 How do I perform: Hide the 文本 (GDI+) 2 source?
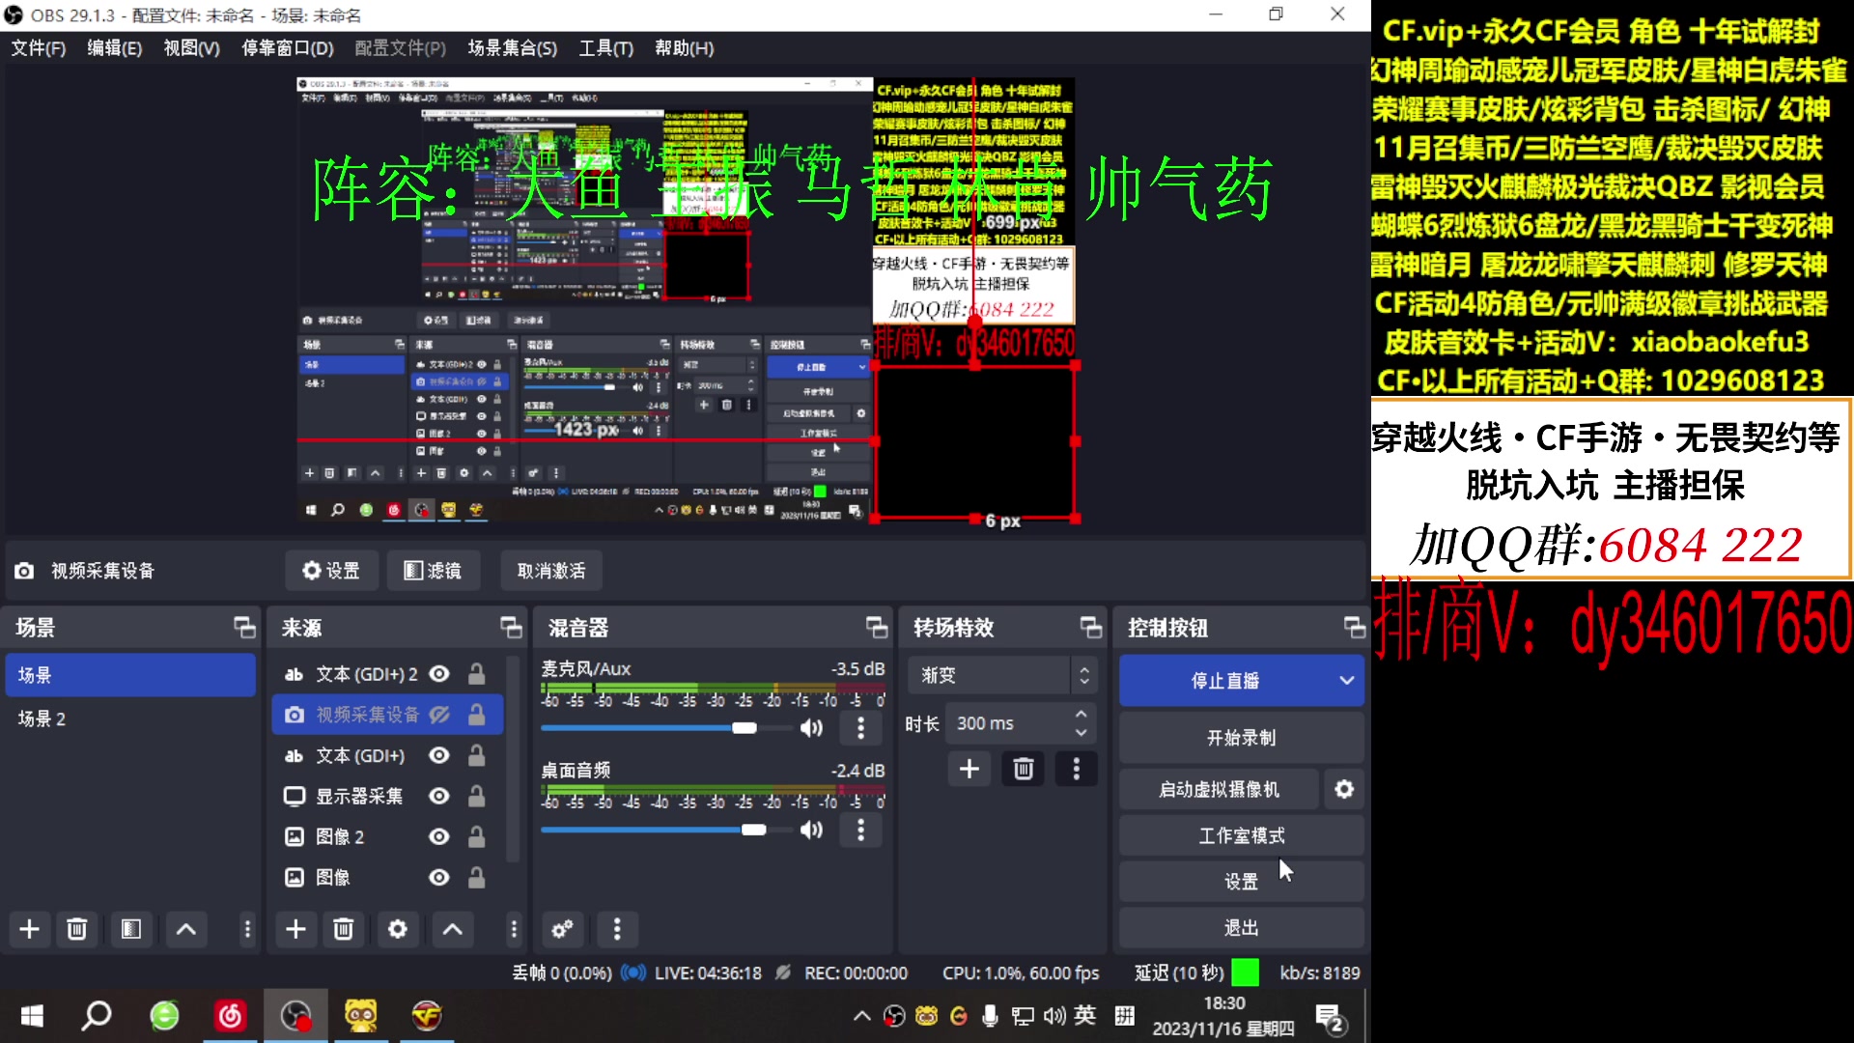coord(439,674)
